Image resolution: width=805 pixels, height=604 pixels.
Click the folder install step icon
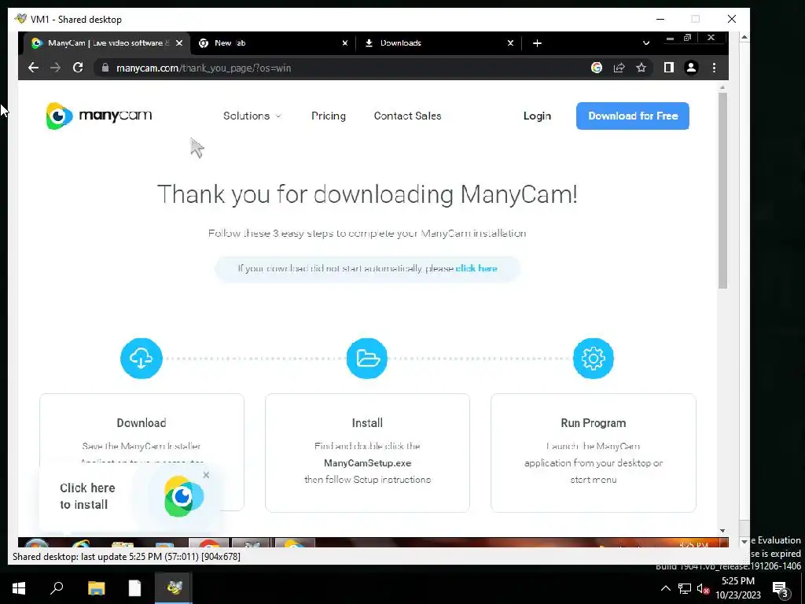point(367,359)
